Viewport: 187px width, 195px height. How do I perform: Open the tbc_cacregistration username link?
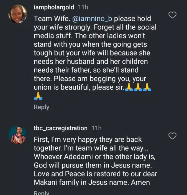tap(60, 128)
